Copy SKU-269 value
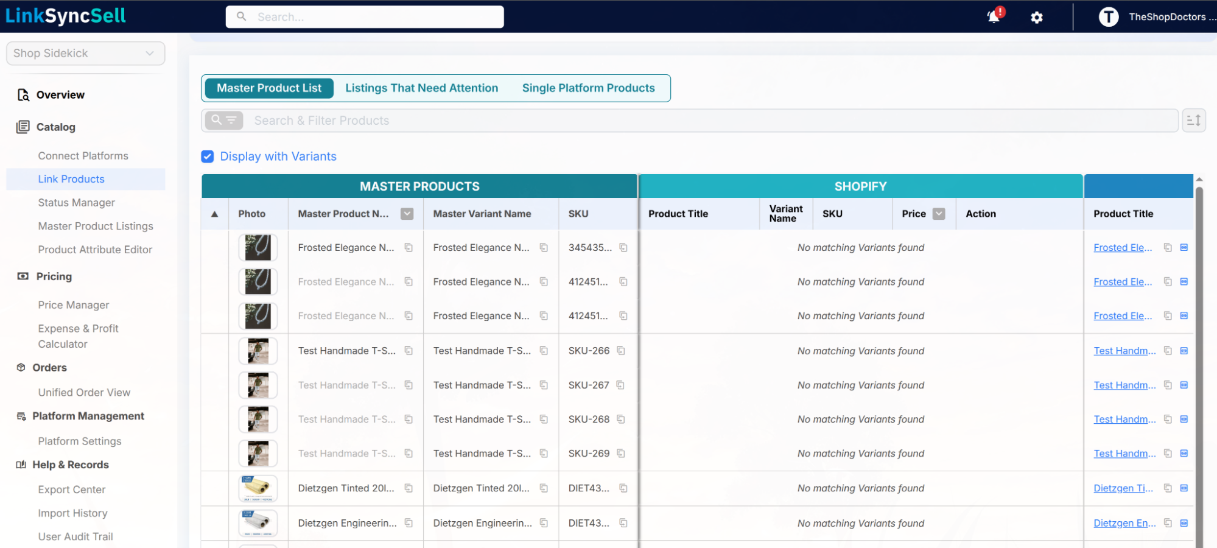Viewport: 1217px width, 548px height. [x=621, y=454]
